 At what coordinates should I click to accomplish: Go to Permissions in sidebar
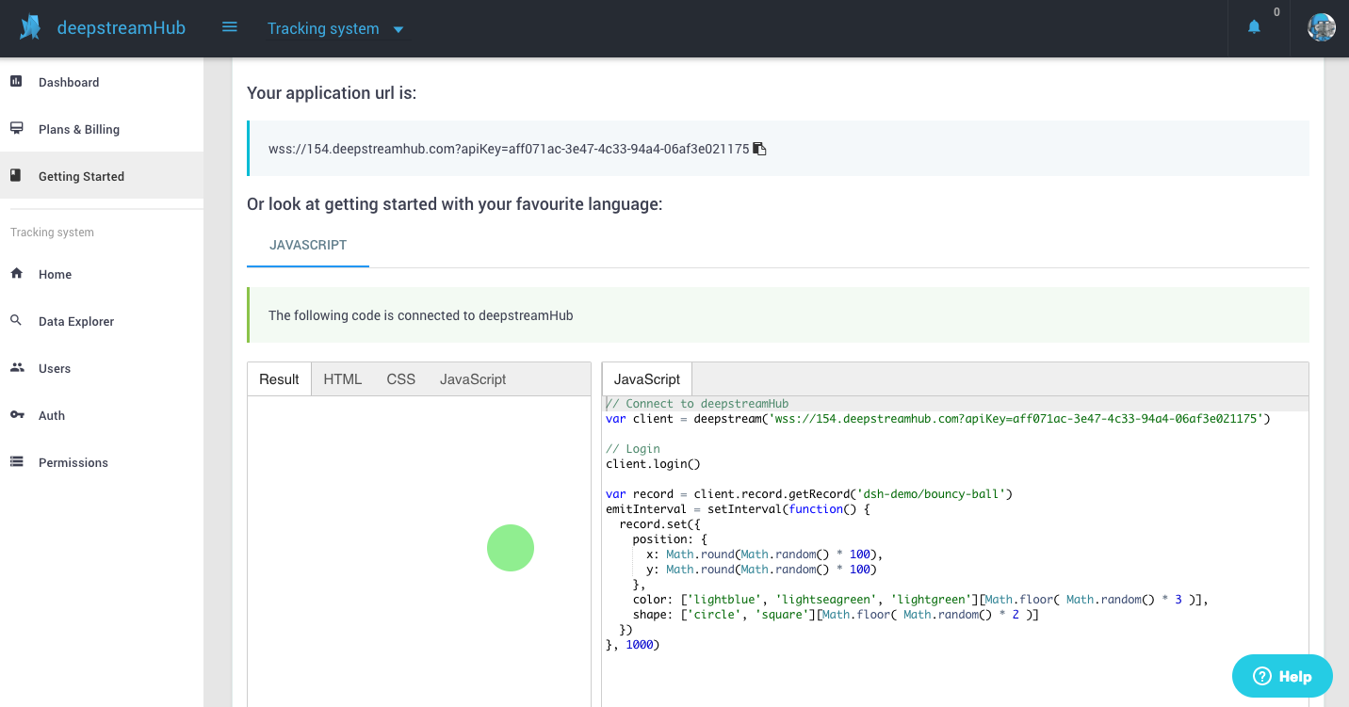point(73,462)
